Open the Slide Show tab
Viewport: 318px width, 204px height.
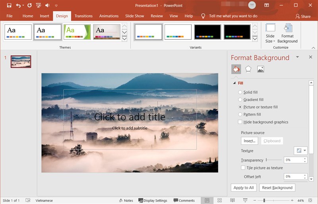[134, 16]
